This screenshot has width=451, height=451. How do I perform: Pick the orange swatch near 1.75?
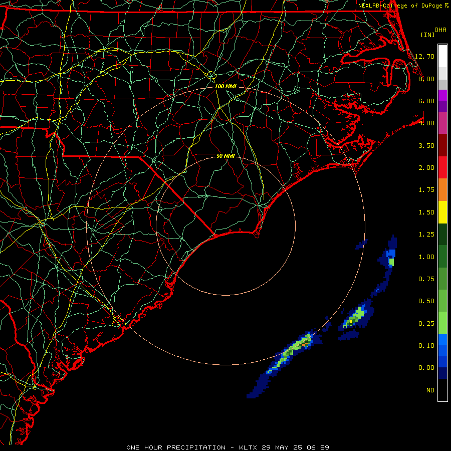tap(442, 190)
